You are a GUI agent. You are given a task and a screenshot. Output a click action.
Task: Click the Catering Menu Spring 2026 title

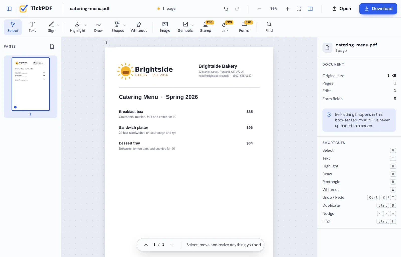[x=158, y=97]
